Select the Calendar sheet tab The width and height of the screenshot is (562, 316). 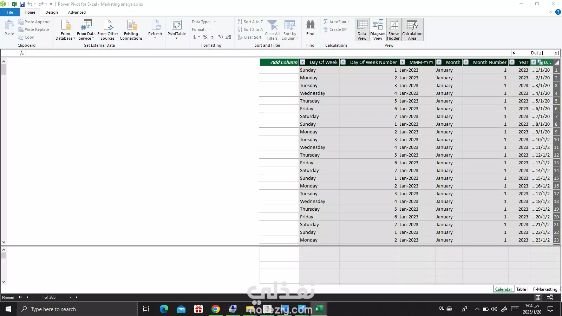pos(503,289)
